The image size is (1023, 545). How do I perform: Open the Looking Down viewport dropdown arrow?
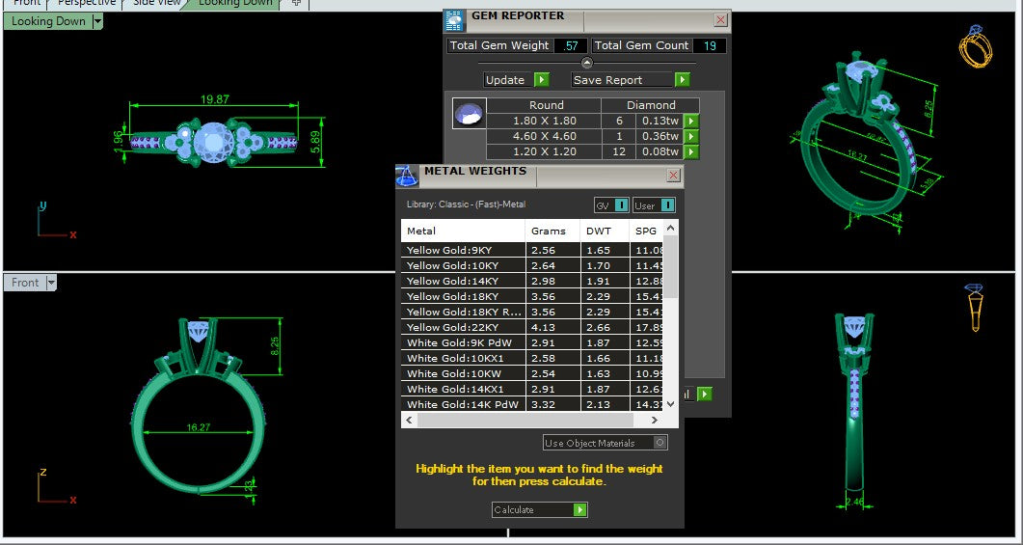coord(97,21)
